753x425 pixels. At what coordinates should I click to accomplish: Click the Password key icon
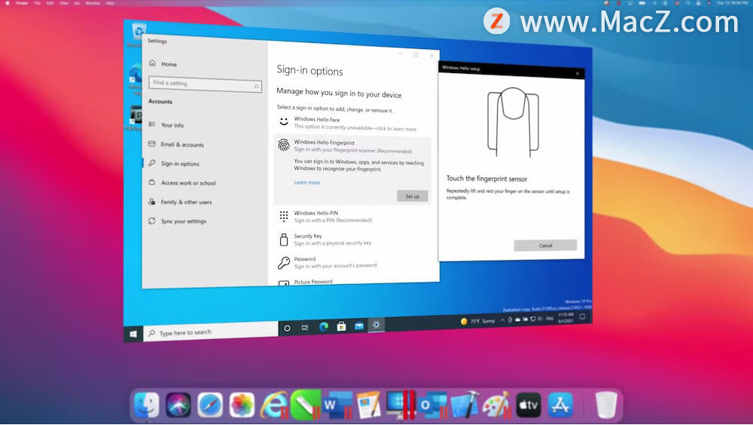point(284,262)
